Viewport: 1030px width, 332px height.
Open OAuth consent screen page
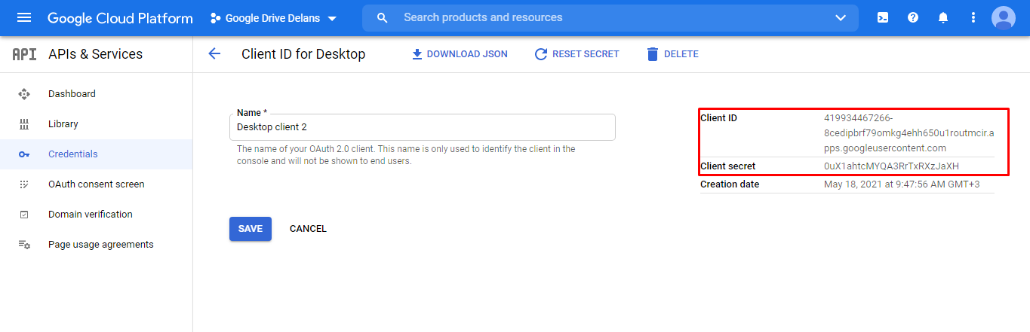pyautogui.click(x=96, y=184)
